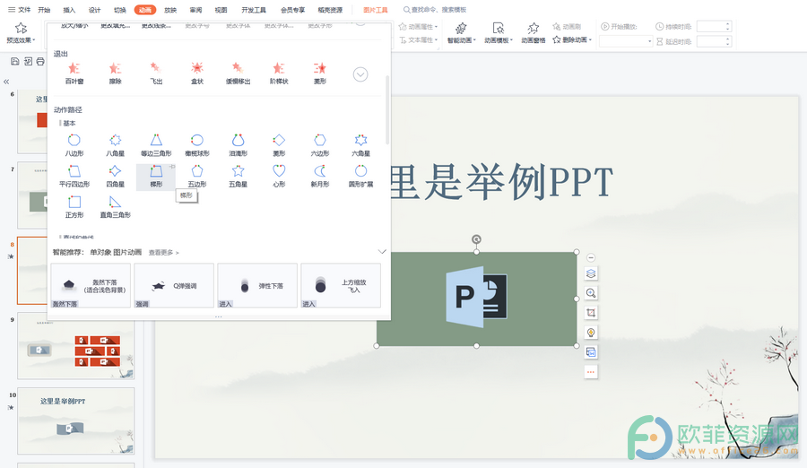Switch to the 设计 tab
This screenshot has height=468, width=807.
click(x=95, y=10)
